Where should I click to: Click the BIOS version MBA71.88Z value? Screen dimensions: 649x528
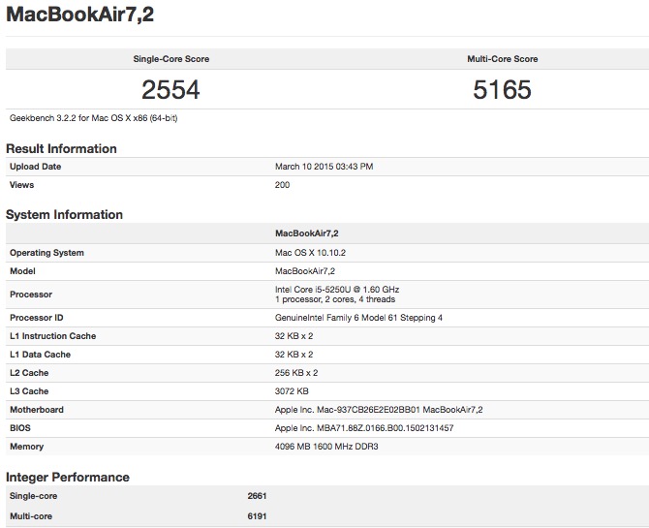click(x=364, y=428)
